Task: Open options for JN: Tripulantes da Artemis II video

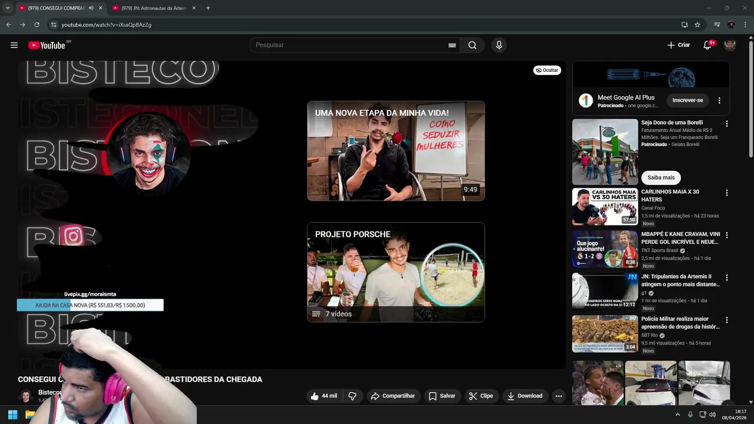Action: point(726,277)
